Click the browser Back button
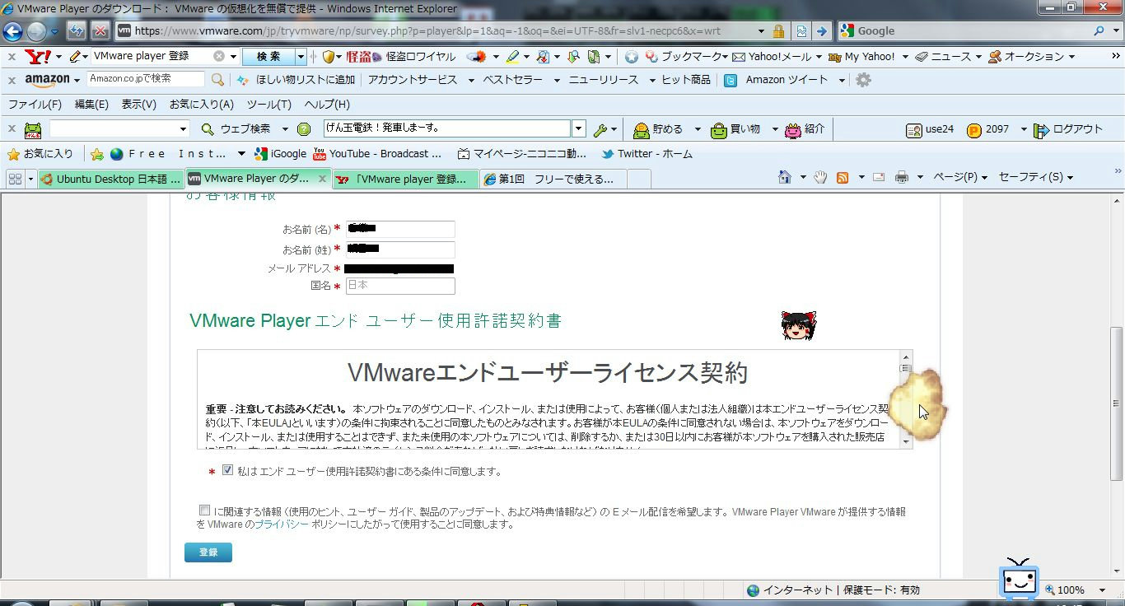The height and width of the screenshot is (606, 1125). point(12,31)
